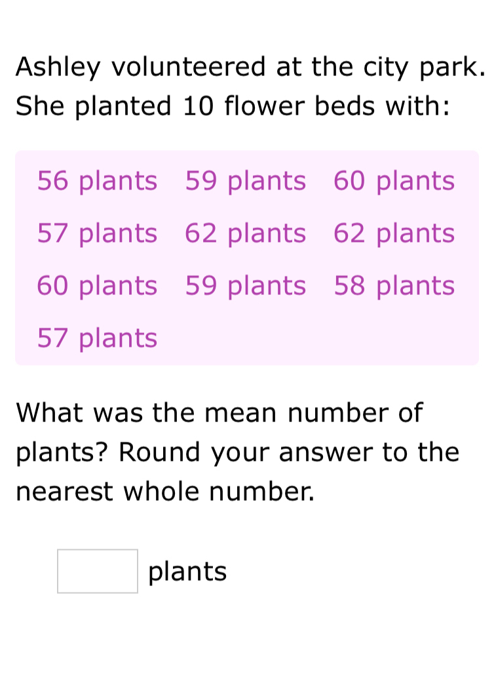This screenshot has width=496, height=685.
Task: Select "59 plants" in the first row
Action: pyautogui.click(x=245, y=181)
